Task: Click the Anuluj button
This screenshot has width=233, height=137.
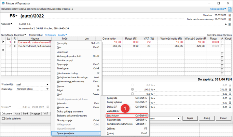Action: coord(206,118)
